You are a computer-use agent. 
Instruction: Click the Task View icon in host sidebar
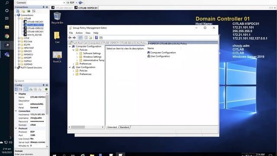click(7, 18)
